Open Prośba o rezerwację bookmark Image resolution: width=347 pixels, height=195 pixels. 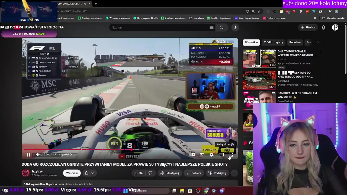click(274, 18)
